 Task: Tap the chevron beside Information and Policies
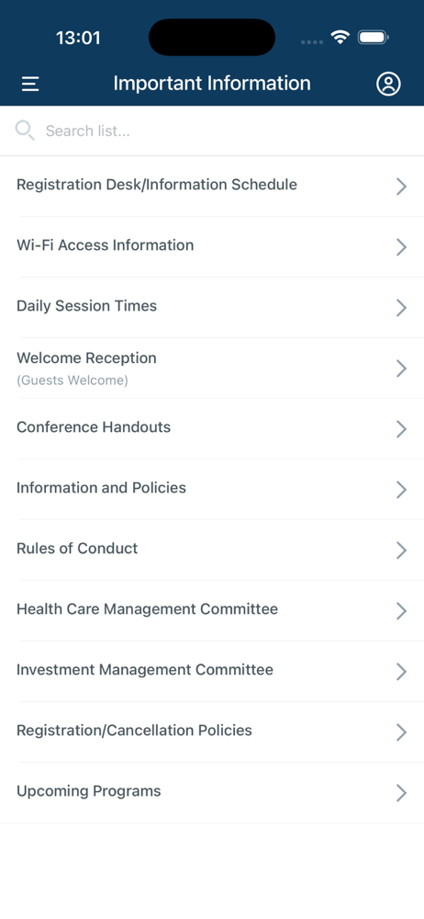click(401, 490)
